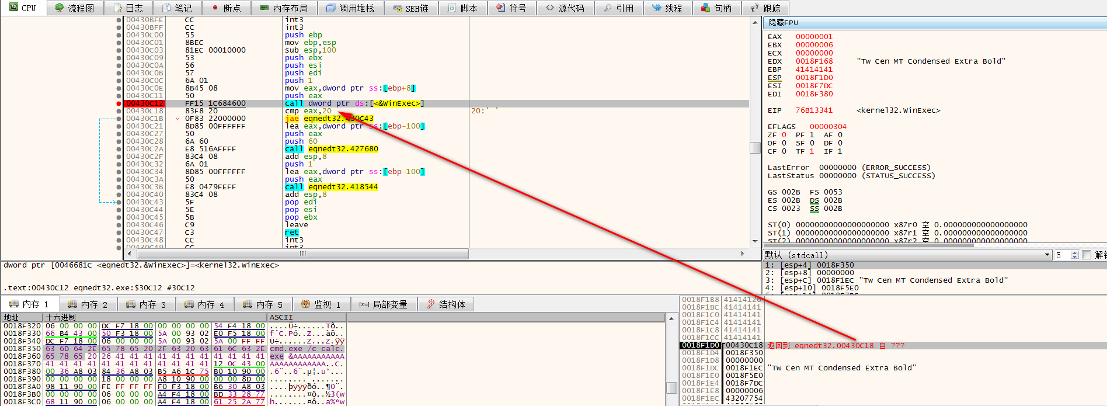Switch to the 内存 4 dump tab
Image resolution: width=1107 pixels, height=406 pixels.
[x=204, y=304]
